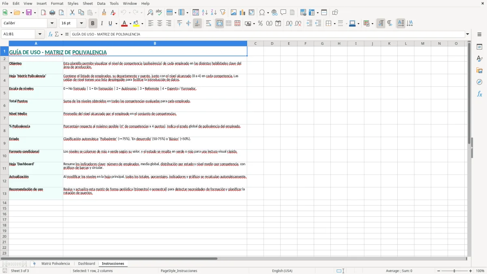Open the Tools menu
The image size is (487, 274).
click(114, 3)
